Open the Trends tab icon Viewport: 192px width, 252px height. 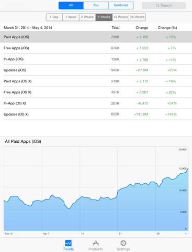point(68,243)
